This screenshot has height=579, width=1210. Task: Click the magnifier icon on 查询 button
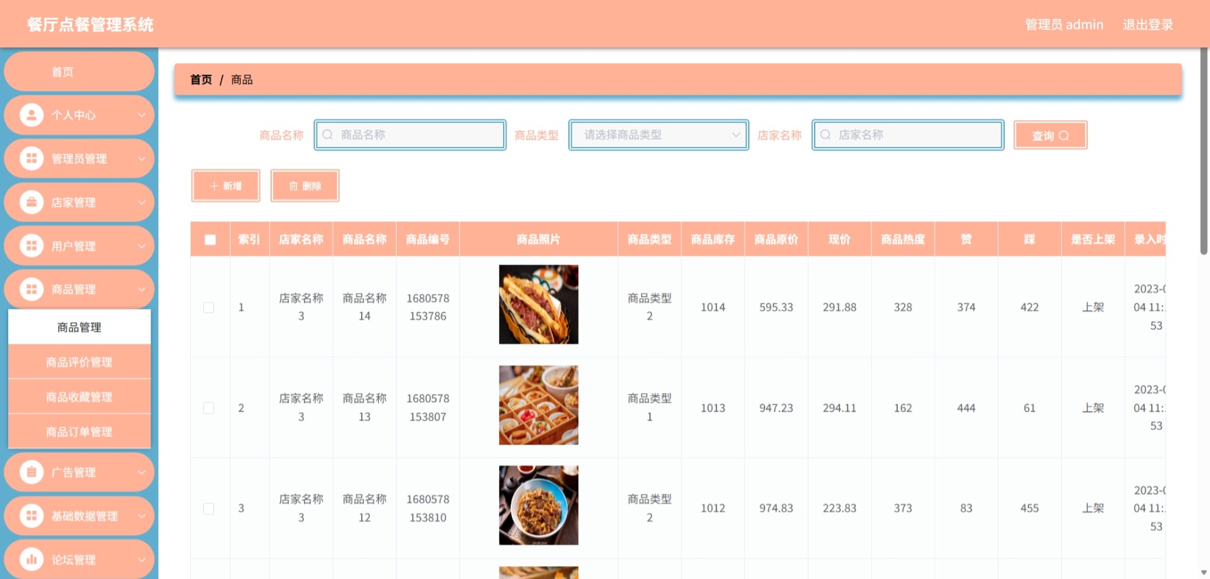(1064, 136)
